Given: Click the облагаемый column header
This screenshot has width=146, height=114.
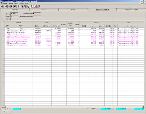Looking at the screenshot, I should coord(56,26).
